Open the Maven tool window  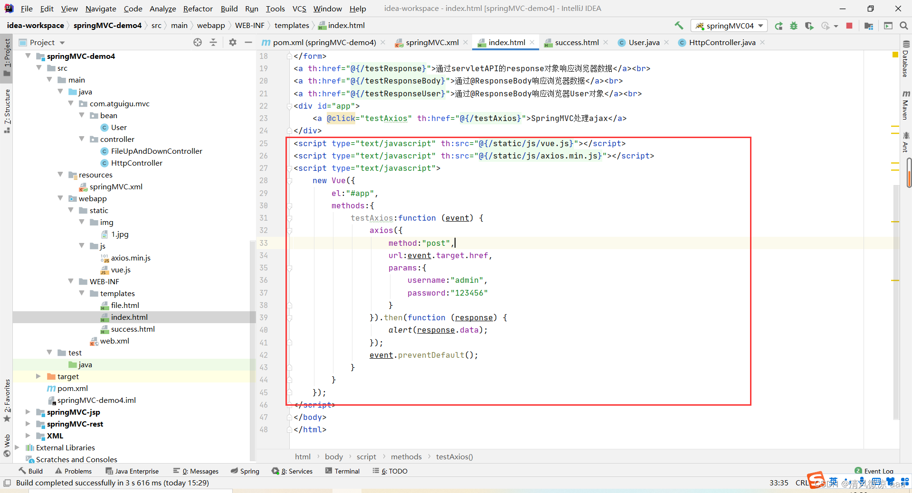tap(905, 105)
